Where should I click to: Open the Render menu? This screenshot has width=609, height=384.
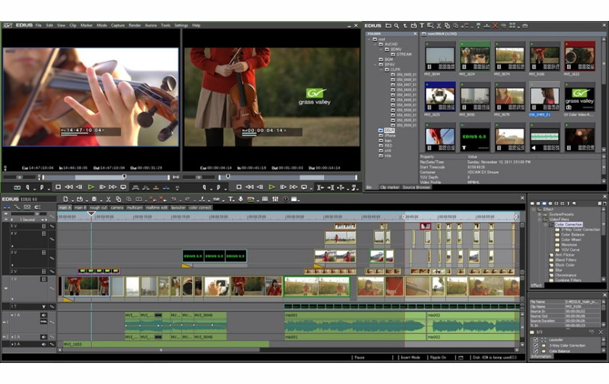135,25
